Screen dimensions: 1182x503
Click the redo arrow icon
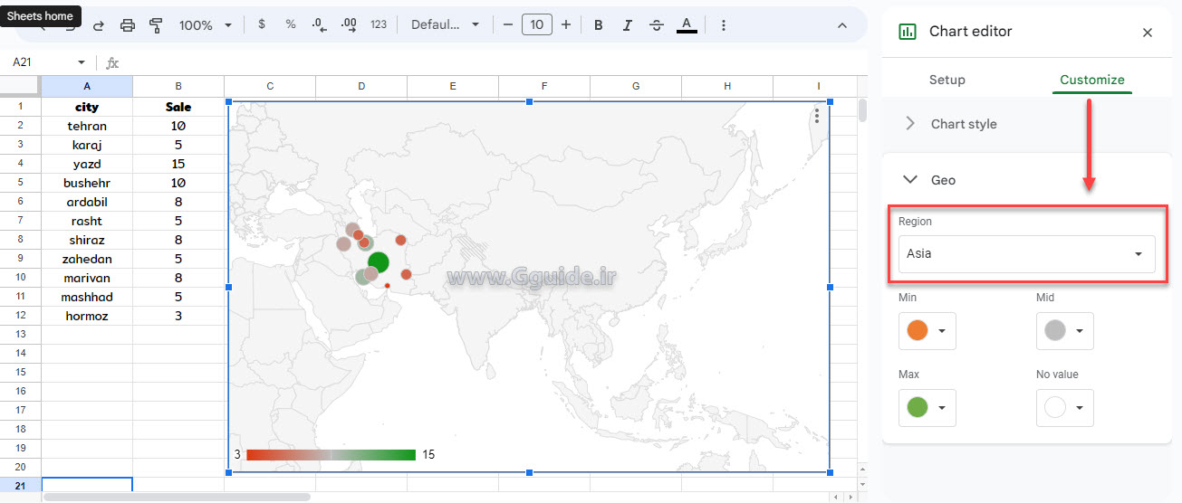click(x=99, y=25)
